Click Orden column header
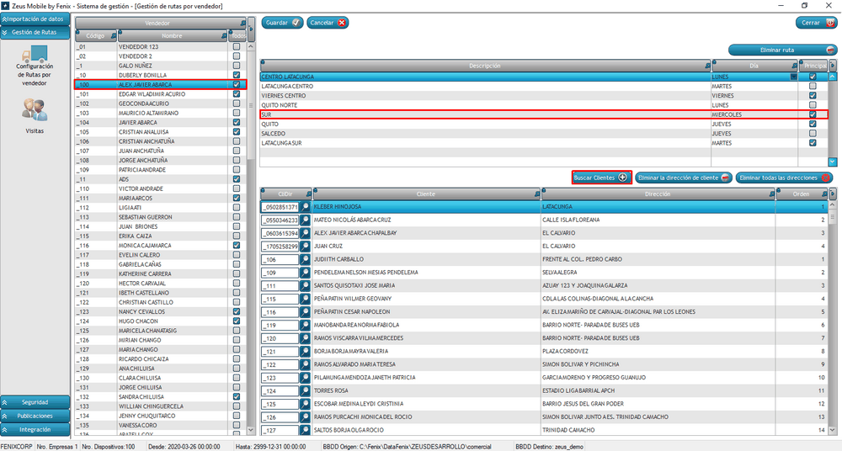The width and height of the screenshot is (842, 451). coord(802,194)
